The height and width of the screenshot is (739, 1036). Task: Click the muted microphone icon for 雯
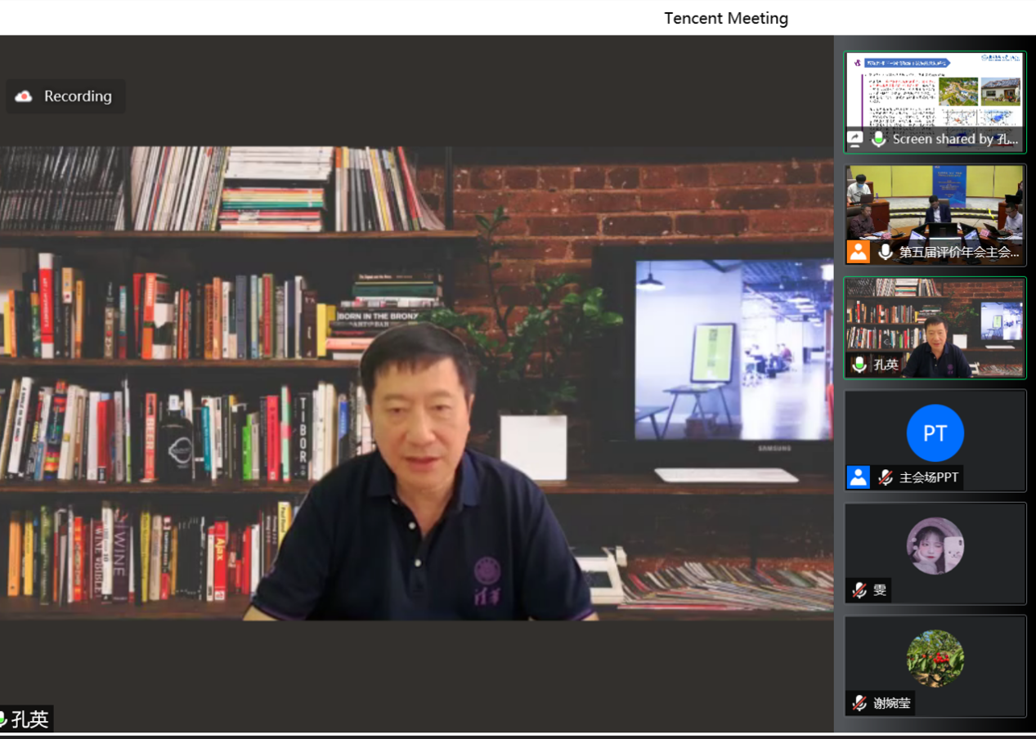tap(859, 590)
